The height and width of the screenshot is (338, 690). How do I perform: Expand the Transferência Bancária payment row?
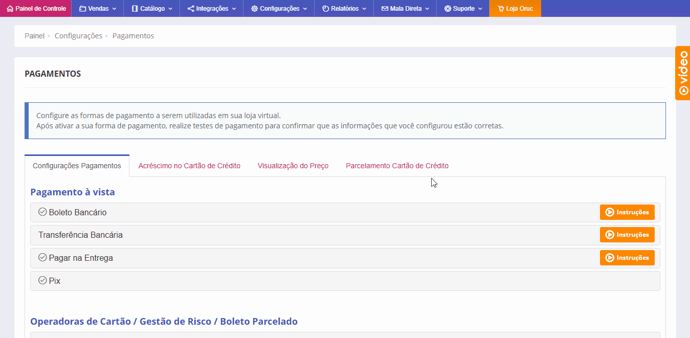[80, 235]
